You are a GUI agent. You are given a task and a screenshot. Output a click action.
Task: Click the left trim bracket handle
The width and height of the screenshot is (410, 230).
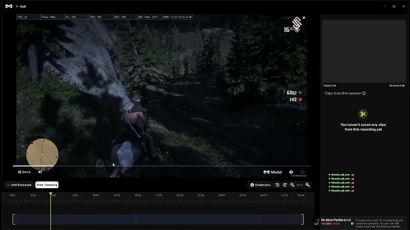[x=14, y=219]
